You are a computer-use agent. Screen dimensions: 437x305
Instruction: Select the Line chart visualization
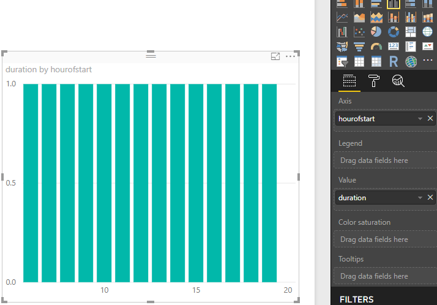(342, 18)
